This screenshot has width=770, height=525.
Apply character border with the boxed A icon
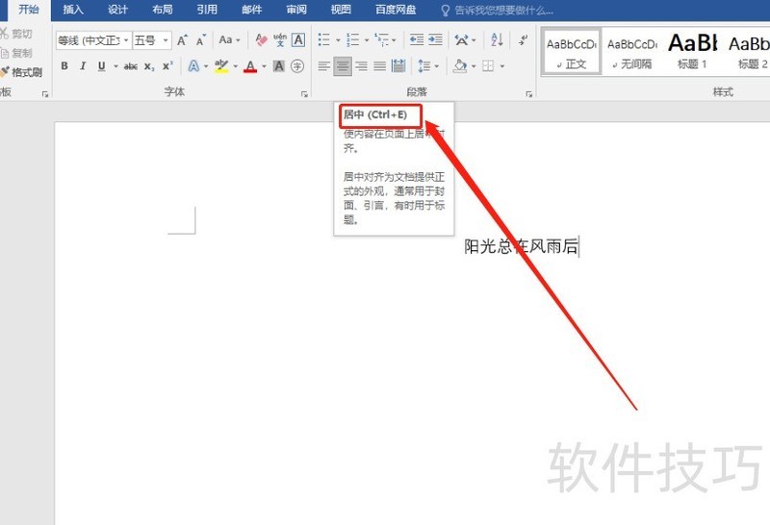pos(298,39)
